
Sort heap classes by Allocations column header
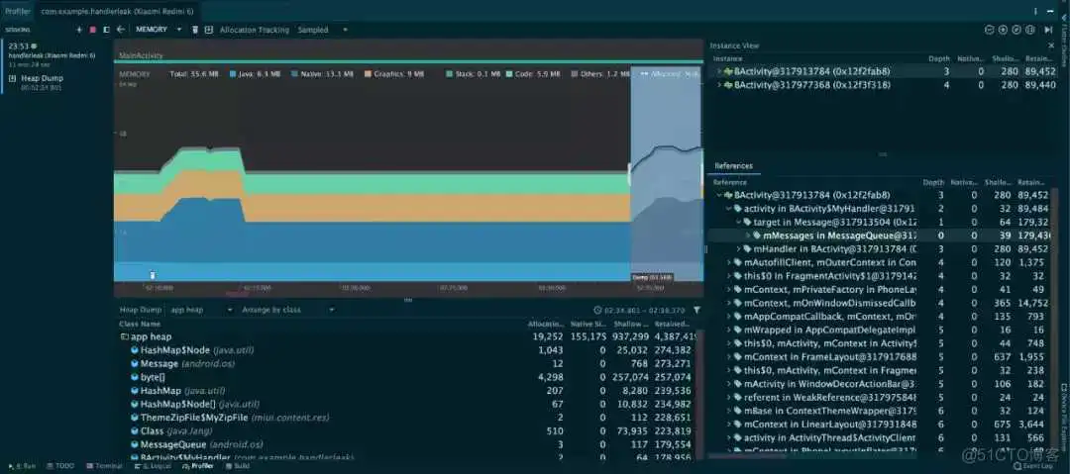[x=545, y=324]
